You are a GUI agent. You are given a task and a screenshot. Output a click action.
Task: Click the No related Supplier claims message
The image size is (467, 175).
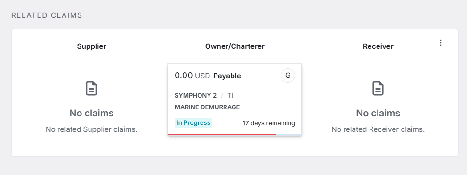pos(91,129)
